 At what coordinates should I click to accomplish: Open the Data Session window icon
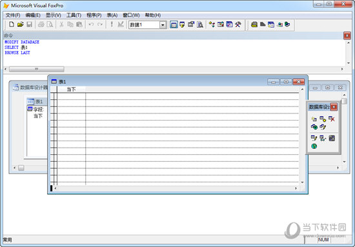tap(182, 25)
